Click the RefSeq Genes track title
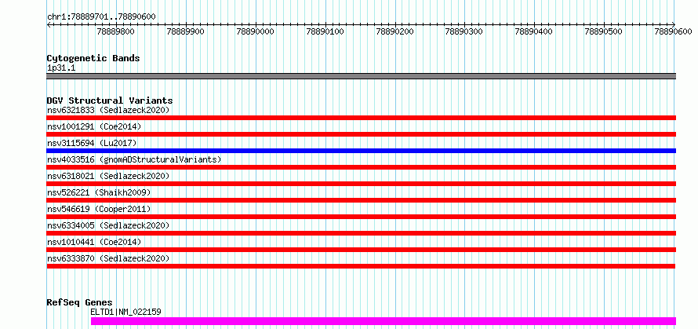This screenshot has width=698, height=329. click(x=79, y=303)
